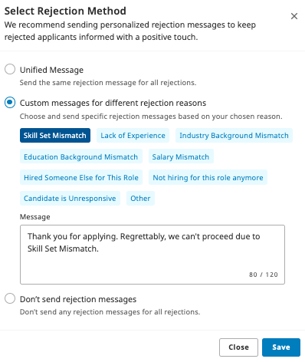
Task: Select the Other rejection reason
Action: [x=140, y=198]
